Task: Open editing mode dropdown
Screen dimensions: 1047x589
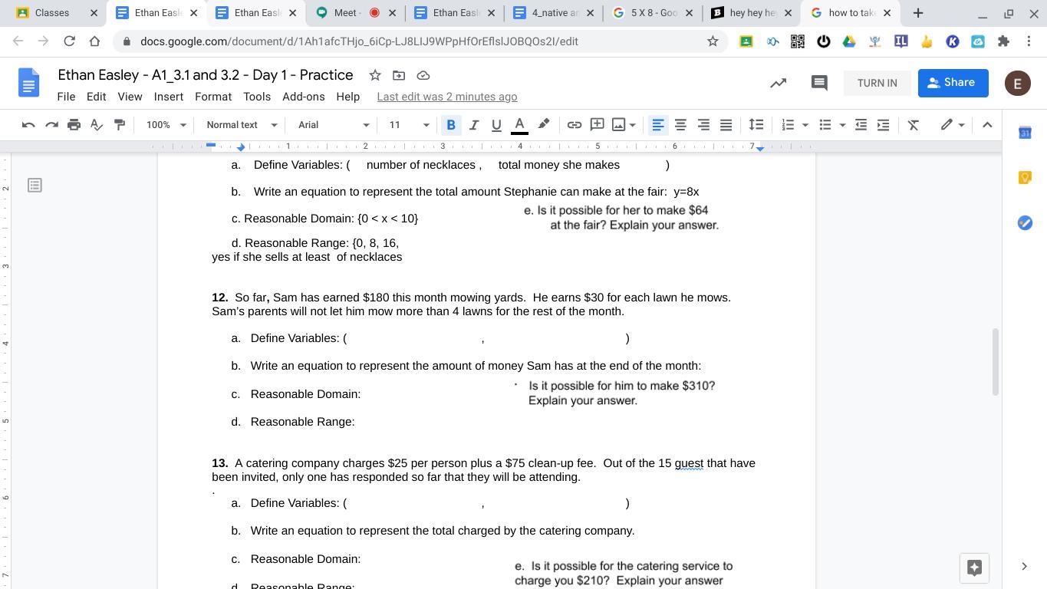Action: 952,125
